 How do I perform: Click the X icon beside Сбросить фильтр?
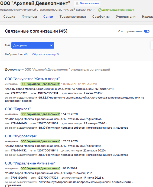[x=58, y=54]
